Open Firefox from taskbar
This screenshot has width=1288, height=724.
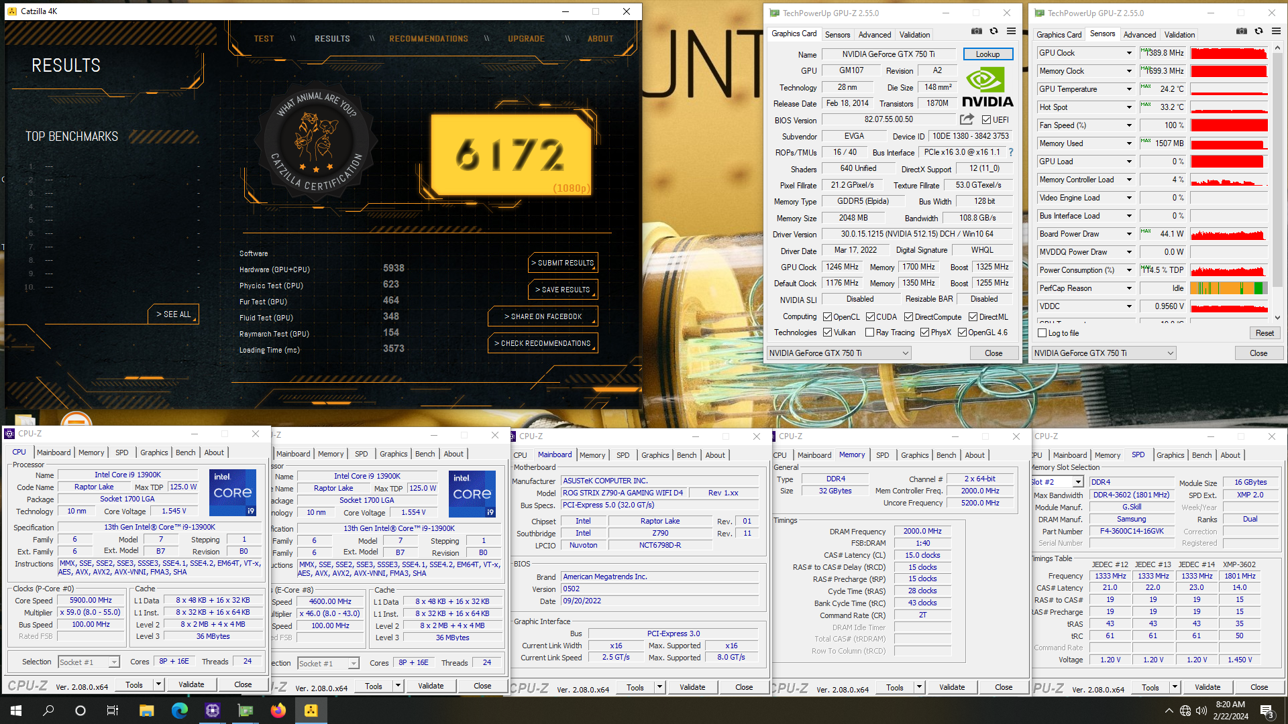point(278,711)
